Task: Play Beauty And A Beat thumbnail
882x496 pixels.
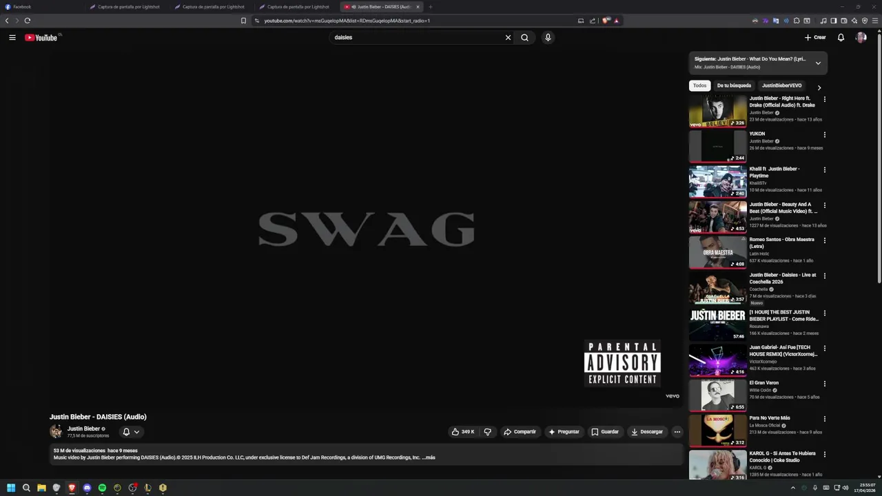Action: [718, 217]
